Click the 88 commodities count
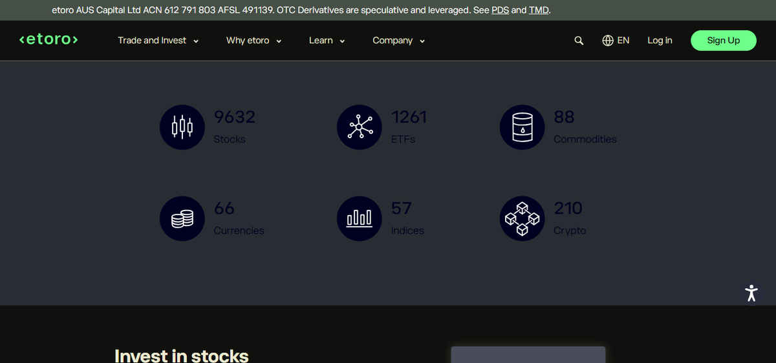 pyautogui.click(x=564, y=117)
